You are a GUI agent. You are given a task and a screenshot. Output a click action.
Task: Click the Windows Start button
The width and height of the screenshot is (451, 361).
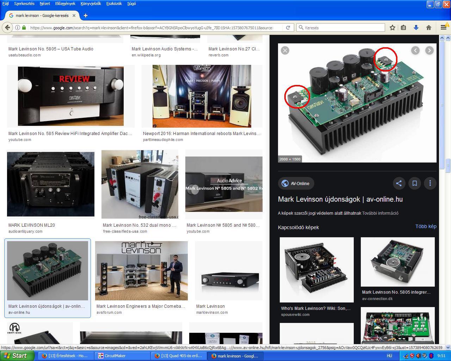pos(17,356)
